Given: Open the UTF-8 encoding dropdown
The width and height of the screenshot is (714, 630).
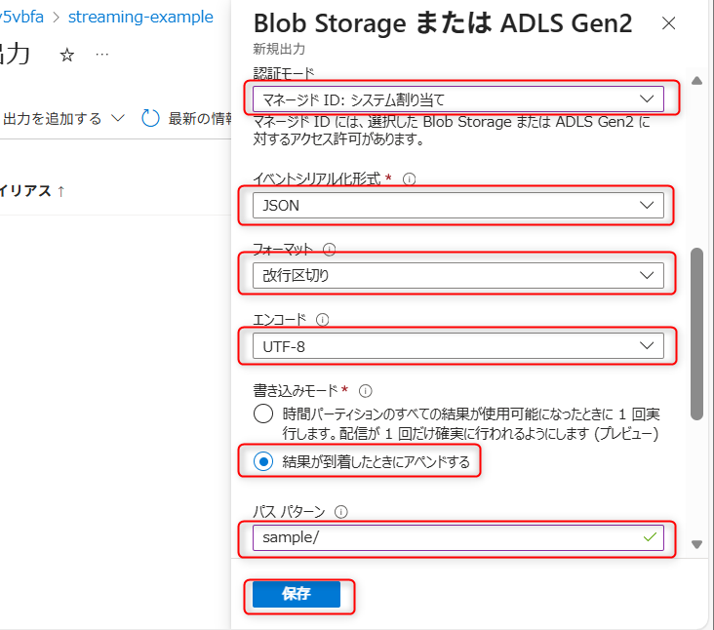Looking at the screenshot, I should pyautogui.click(x=457, y=345).
